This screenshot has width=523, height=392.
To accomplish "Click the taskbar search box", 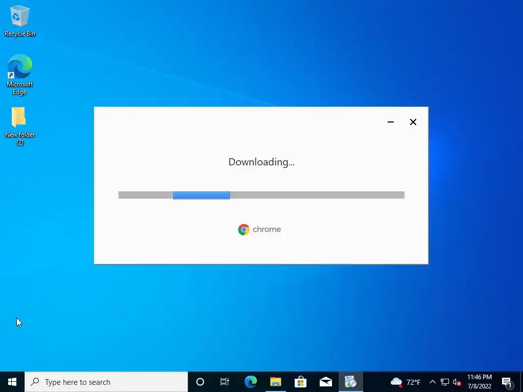I will pos(106,382).
